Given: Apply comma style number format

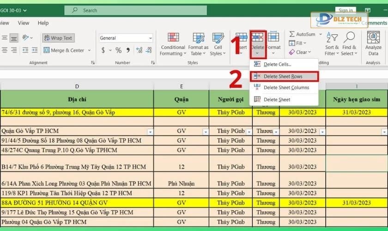Looking at the screenshot, I should (127, 50).
